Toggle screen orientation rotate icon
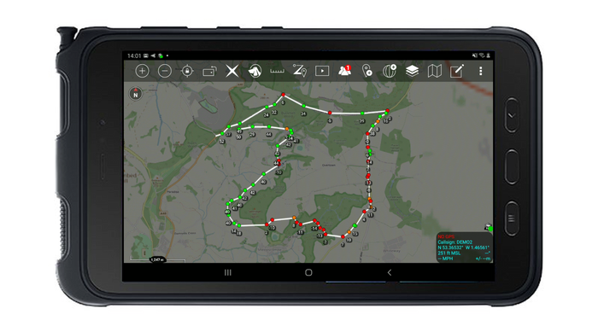The image size is (598, 320). 209,71
